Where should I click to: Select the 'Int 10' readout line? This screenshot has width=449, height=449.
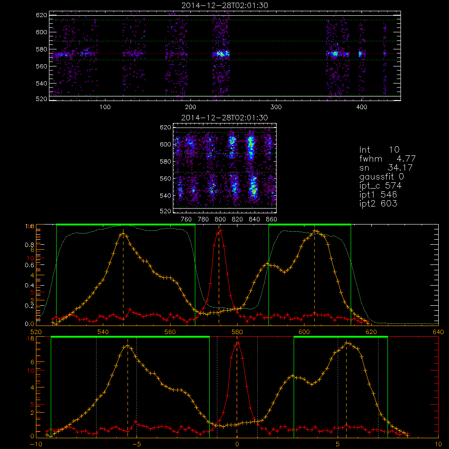(x=379, y=150)
